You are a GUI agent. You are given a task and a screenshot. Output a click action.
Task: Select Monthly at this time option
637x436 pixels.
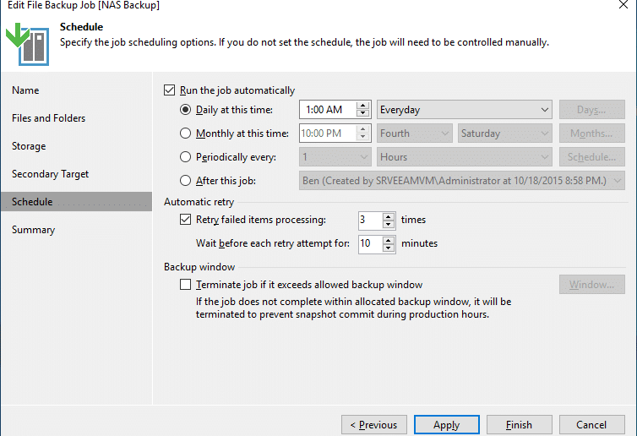[x=185, y=134]
